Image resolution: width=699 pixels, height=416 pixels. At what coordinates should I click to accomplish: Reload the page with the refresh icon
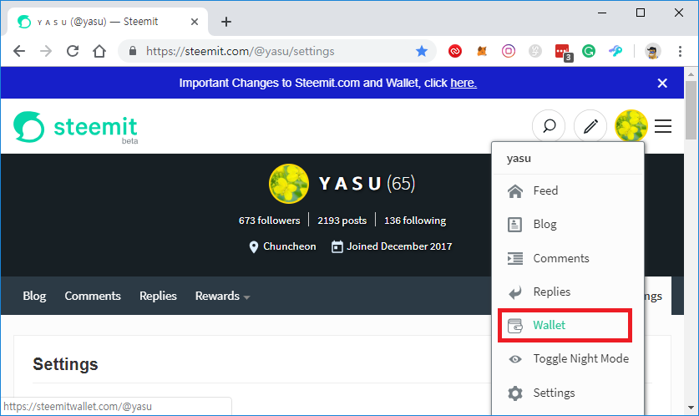click(x=73, y=51)
